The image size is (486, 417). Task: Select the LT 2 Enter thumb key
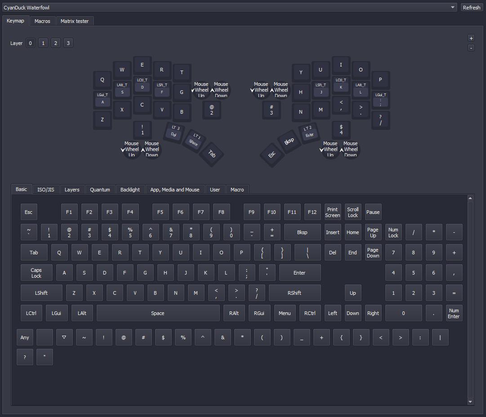309,132
